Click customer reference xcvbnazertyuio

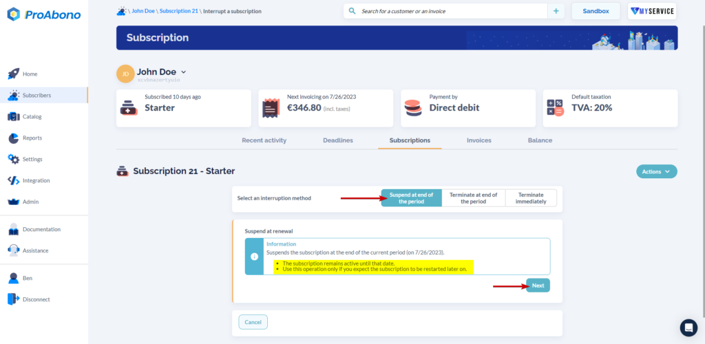pos(159,80)
